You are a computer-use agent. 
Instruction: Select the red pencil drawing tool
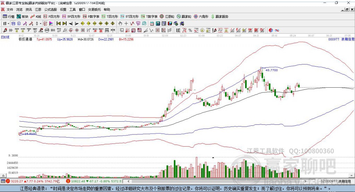5,30
